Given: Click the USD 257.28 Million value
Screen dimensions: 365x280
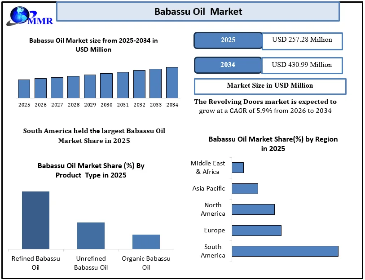Looking at the screenshot, I should point(302,41).
